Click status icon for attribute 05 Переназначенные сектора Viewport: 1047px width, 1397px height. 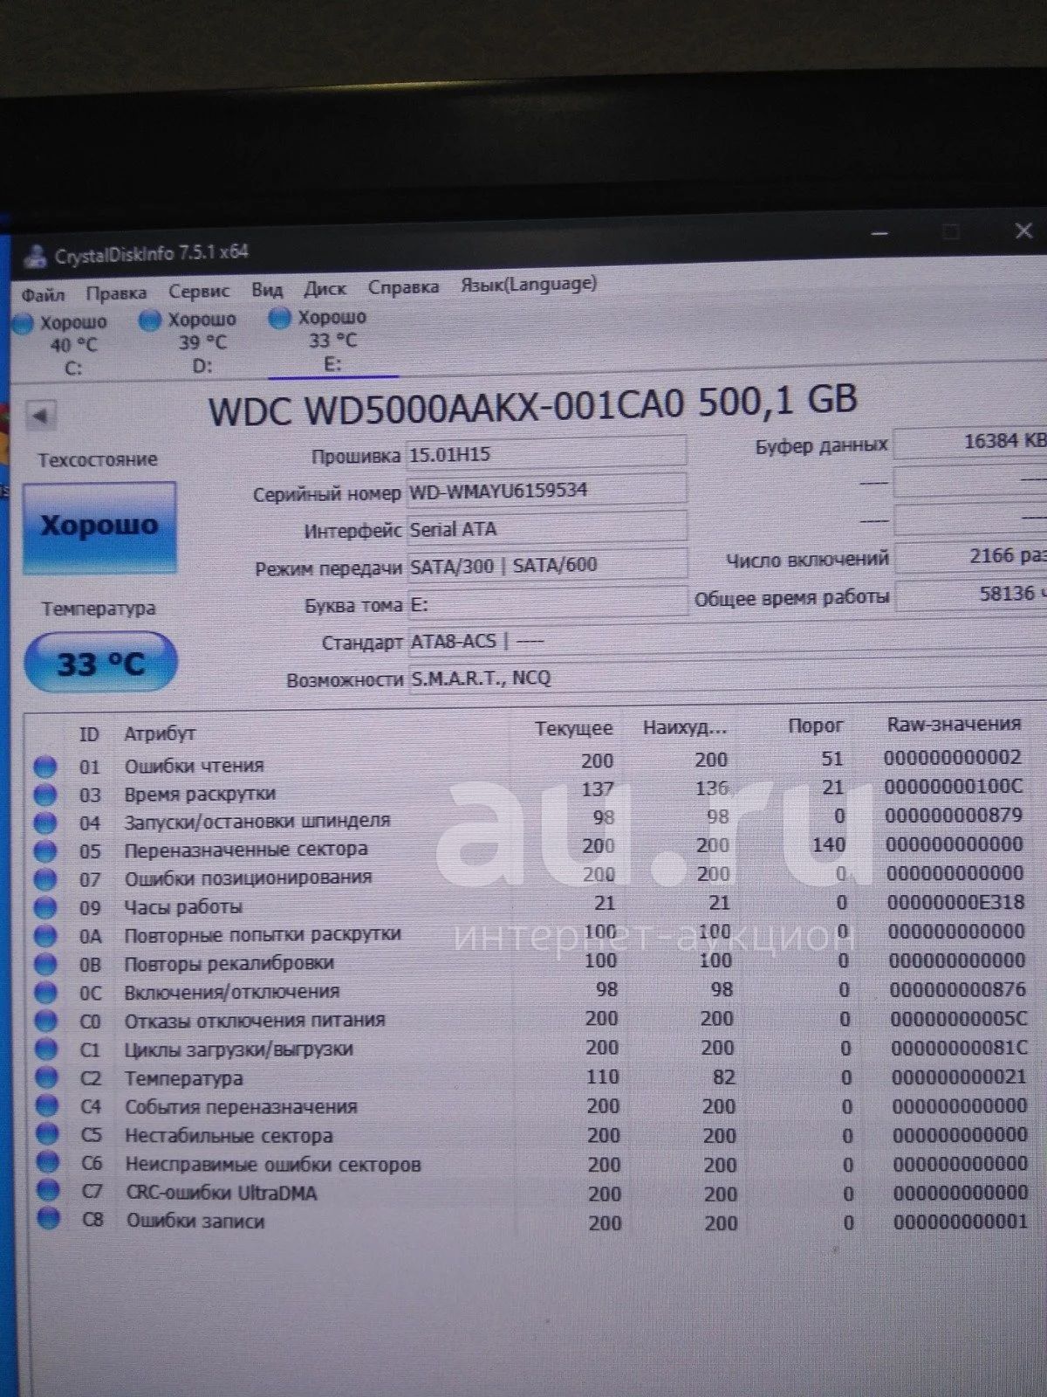[44, 850]
